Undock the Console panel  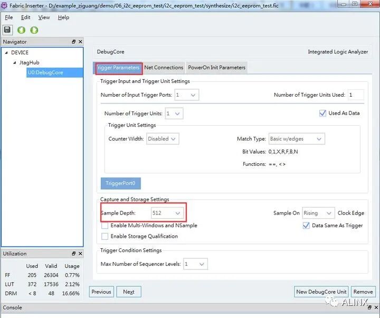(x=369, y=307)
